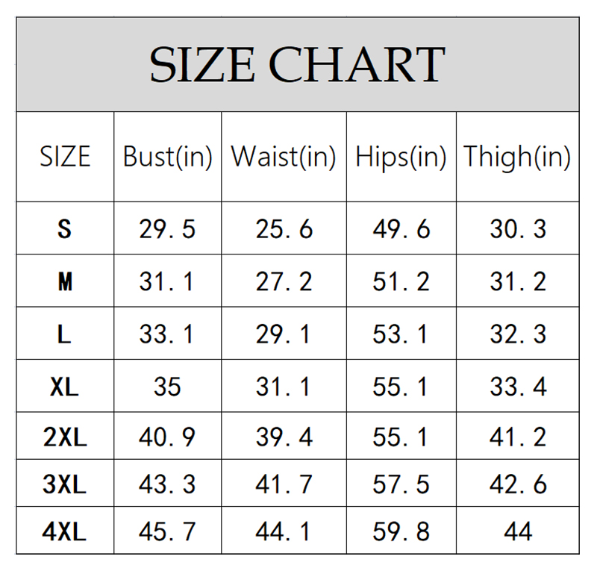
Task: Click the S size row label
Action: coord(65,228)
